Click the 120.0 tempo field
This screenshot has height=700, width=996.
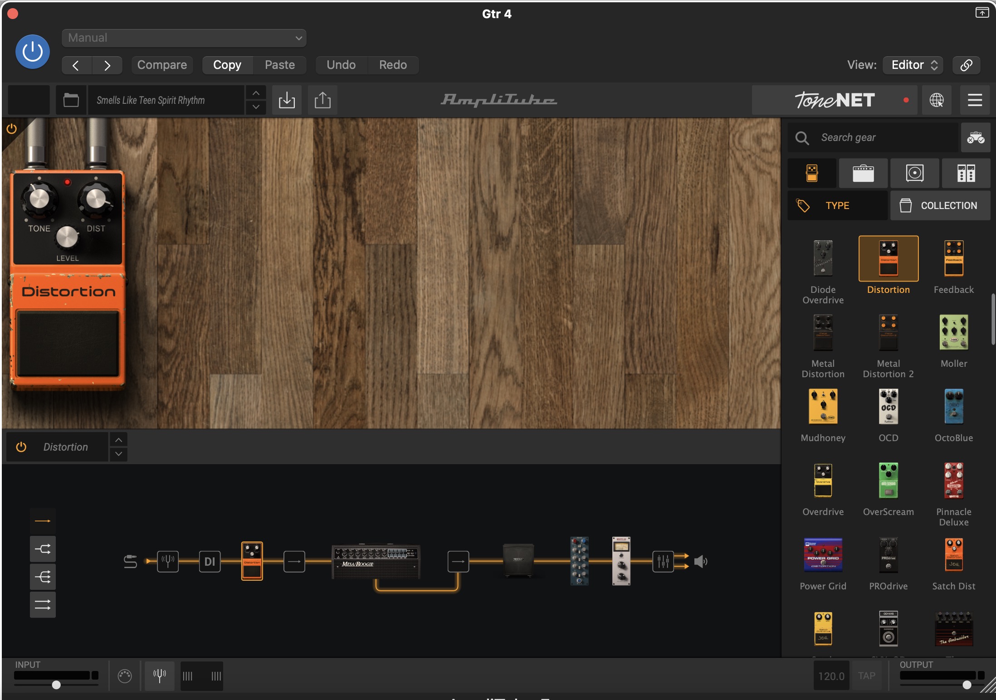pos(831,676)
